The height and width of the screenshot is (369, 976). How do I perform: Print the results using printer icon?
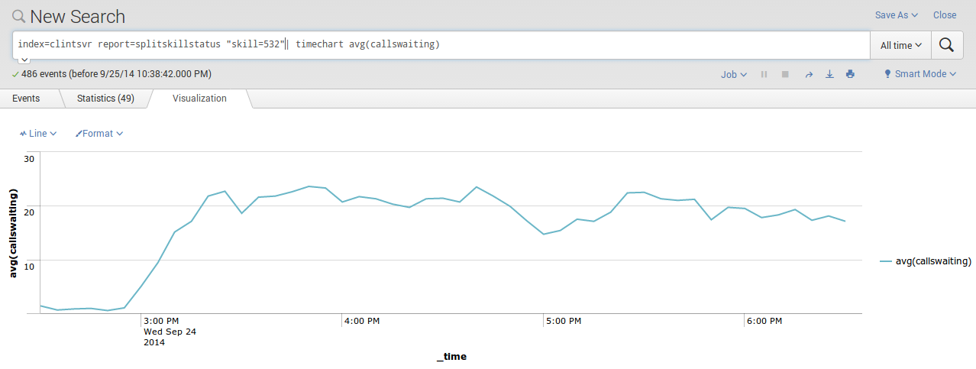tap(850, 74)
